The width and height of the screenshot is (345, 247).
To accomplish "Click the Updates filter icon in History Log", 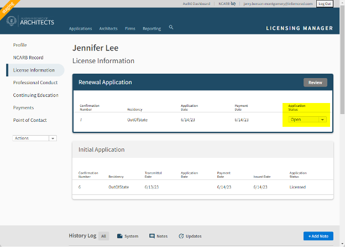I will tap(181, 236).
